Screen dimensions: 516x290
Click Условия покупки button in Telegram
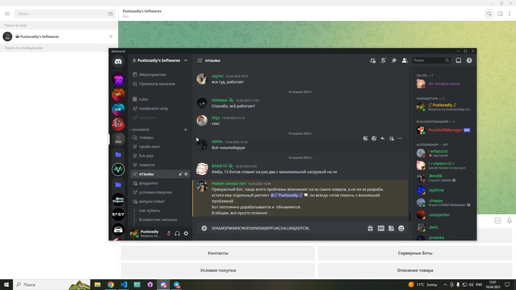click(218, 270)
